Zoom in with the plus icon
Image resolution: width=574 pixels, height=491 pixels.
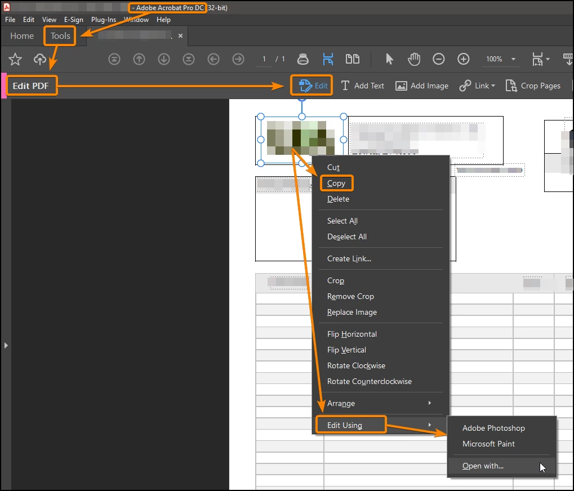(464, 59)
